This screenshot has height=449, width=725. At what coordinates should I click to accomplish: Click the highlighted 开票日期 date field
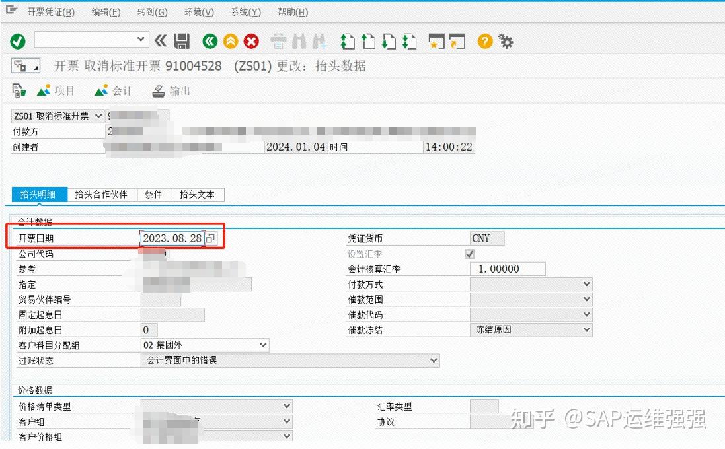[x=172, y=238]
